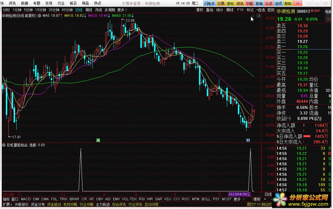Open the 委托 orders button

point(230,3)
